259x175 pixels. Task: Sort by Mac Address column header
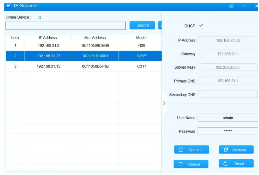coord(95,38)
